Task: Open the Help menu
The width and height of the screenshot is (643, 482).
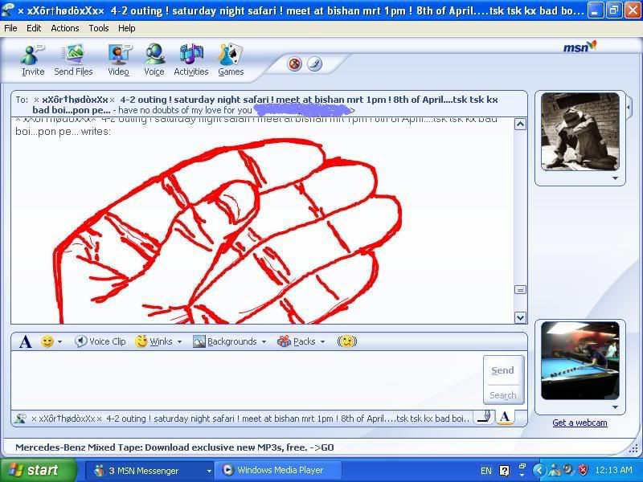Action: 127,28
